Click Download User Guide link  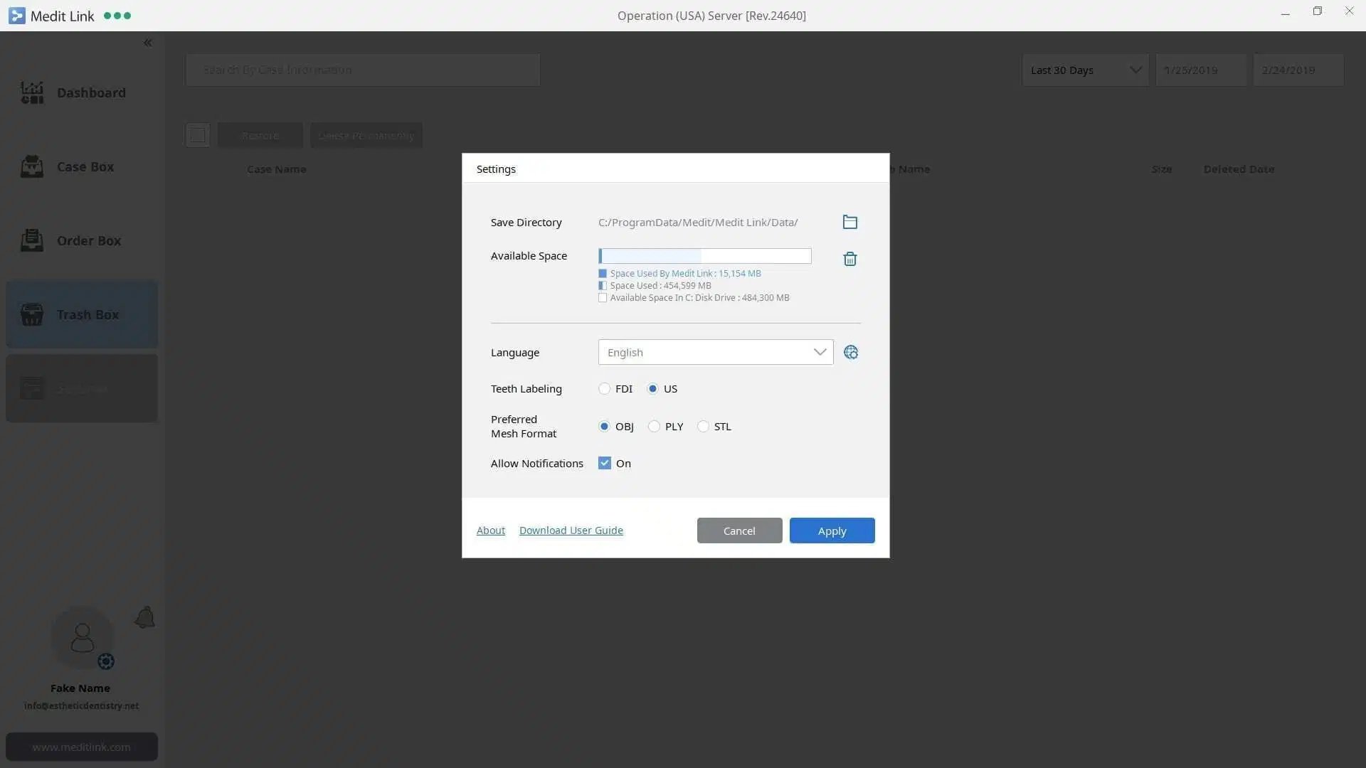571,530
